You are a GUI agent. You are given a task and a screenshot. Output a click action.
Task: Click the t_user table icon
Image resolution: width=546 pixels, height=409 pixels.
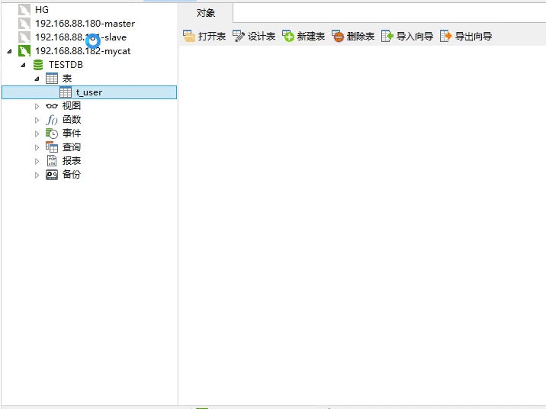coord(66,92)
